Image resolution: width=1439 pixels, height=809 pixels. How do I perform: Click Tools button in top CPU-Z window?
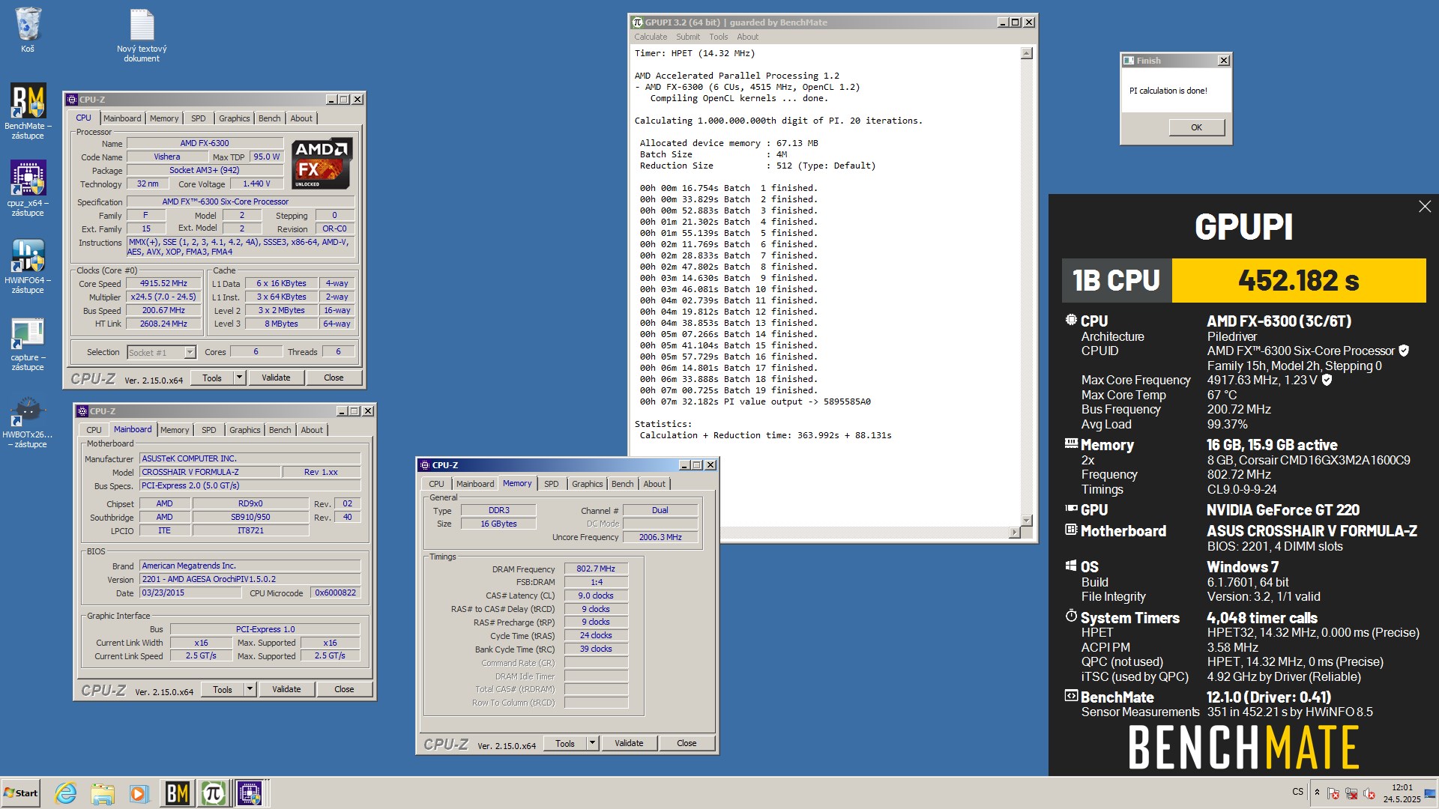(212, 378)
